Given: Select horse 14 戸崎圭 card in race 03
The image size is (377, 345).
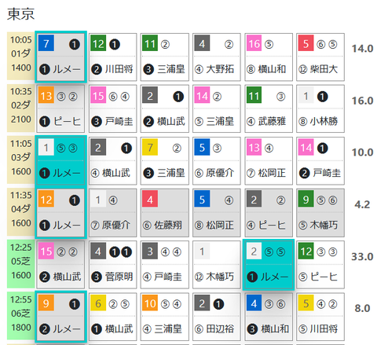Looking at the screenshot, I should [320, 160].
